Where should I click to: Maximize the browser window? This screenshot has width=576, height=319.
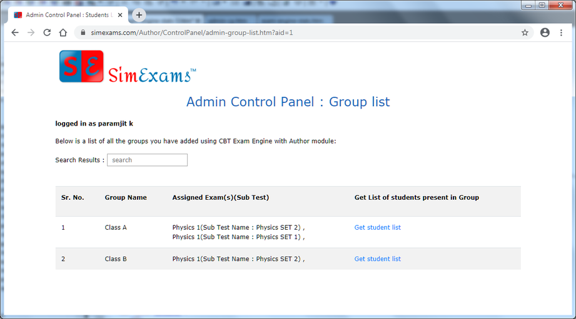tap(542, 5)
